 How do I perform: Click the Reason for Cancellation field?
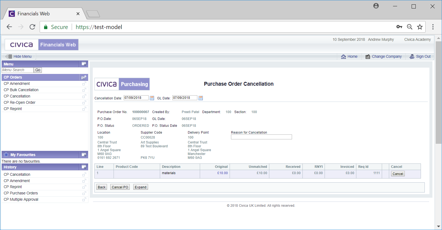point(261,137)
